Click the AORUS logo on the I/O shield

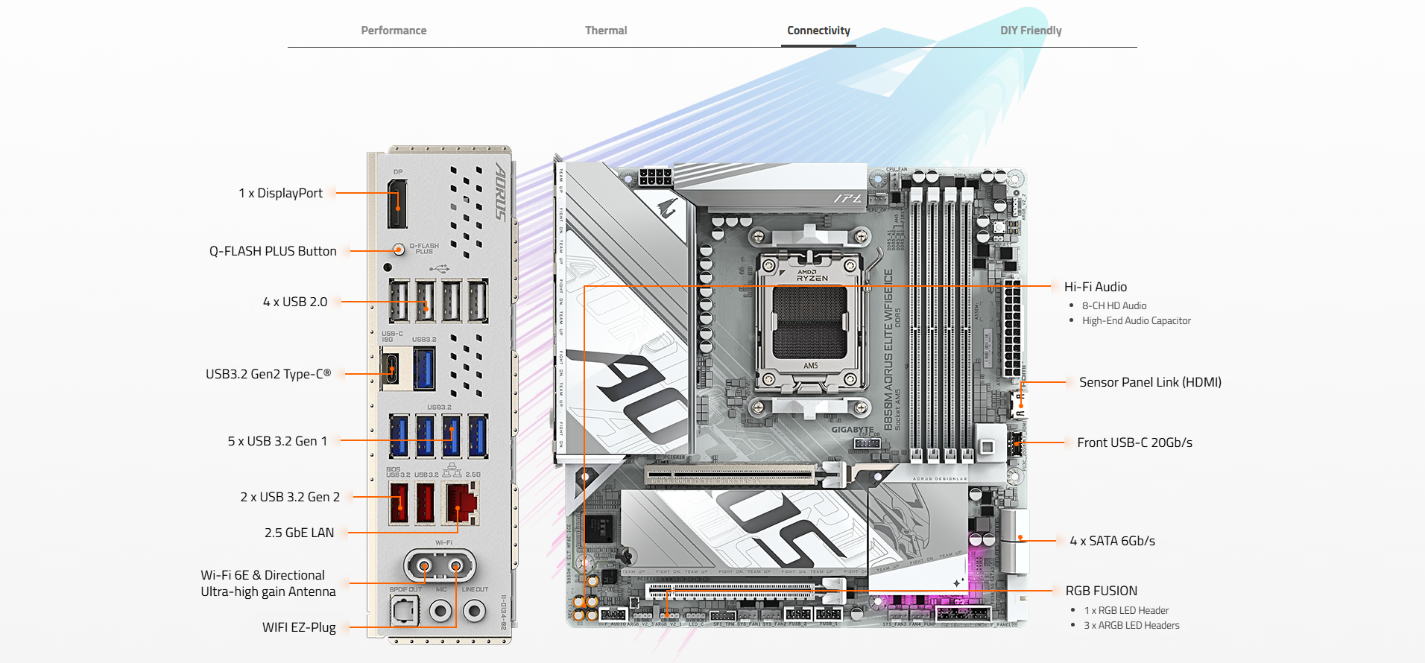coord(501,192)
